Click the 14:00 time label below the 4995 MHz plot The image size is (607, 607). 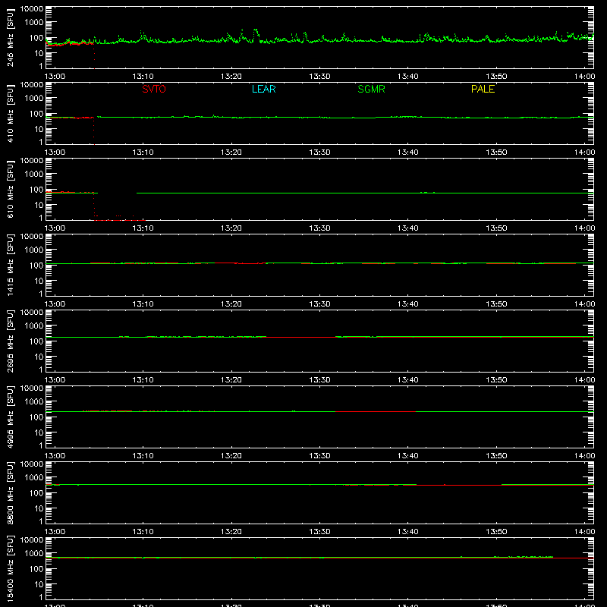point(584,456)
